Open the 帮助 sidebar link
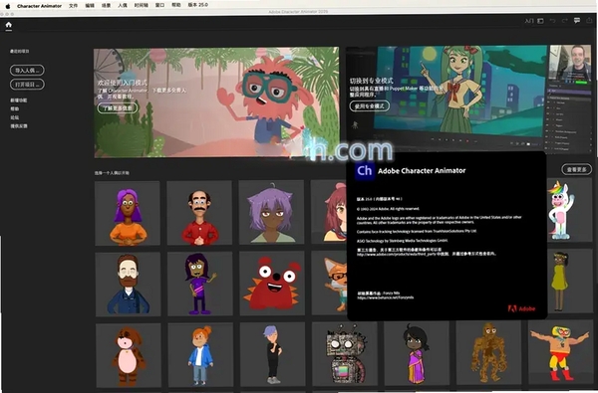The width and height of the screenshot is (598, 393). [15, 108]
